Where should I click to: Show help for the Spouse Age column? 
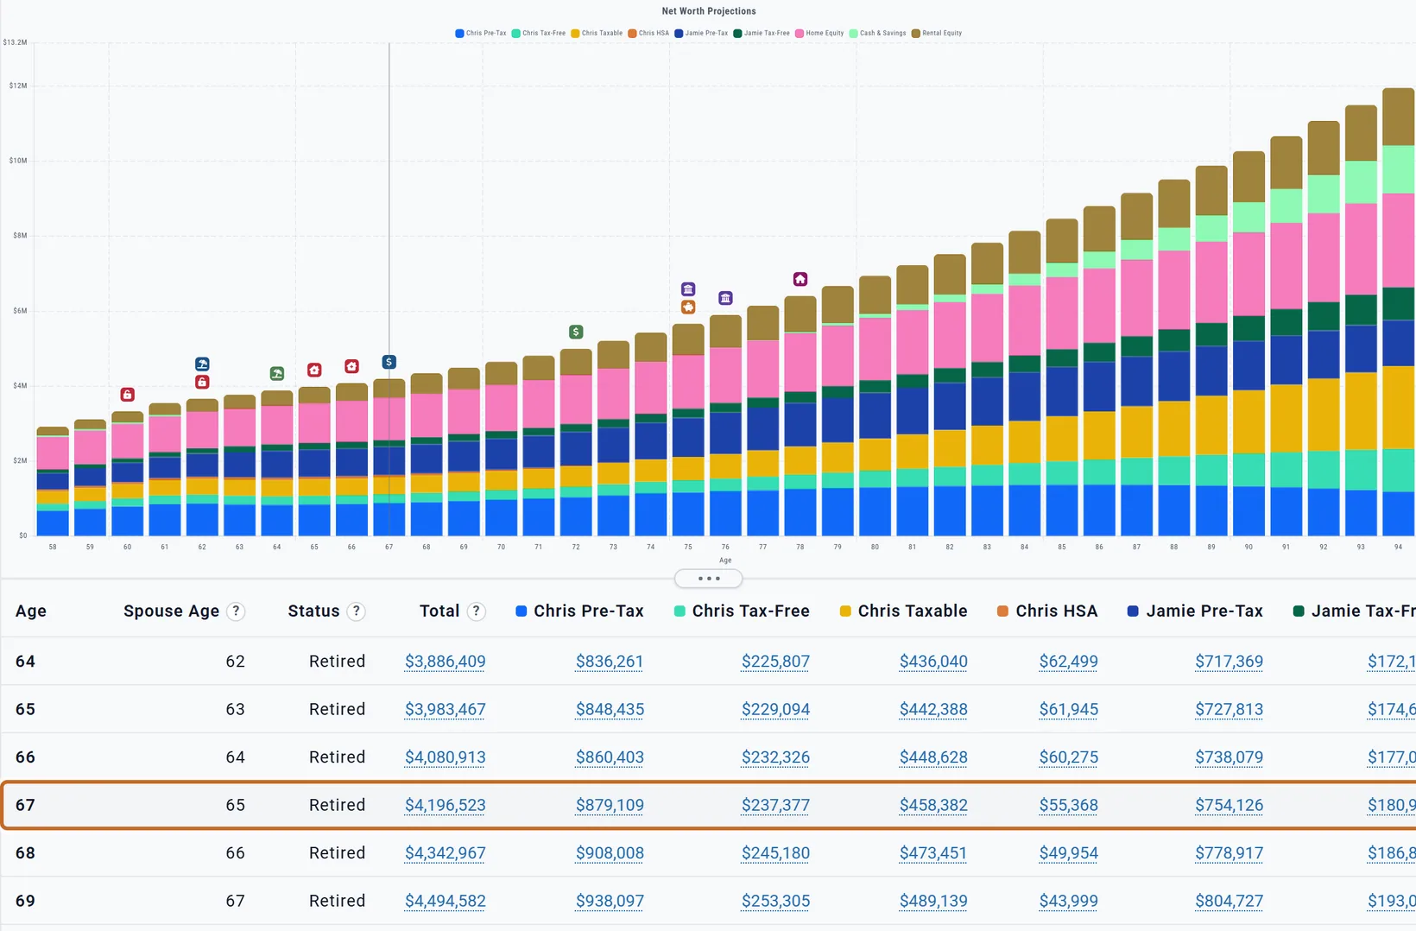point(236,611)
